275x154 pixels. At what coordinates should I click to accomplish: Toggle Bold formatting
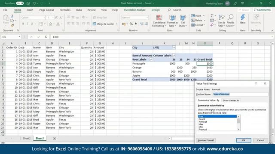pyautogui.click(x=23, y=24)
